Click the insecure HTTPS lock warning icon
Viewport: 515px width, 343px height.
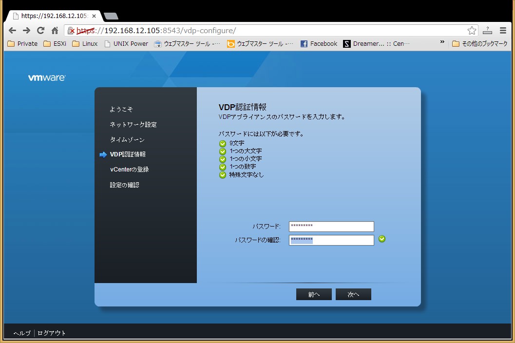(x=71, y=31)
